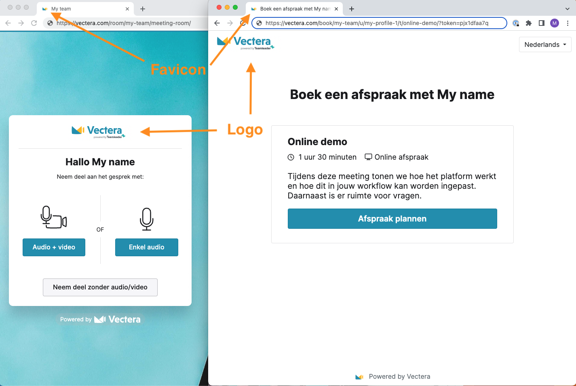The height and width of the screenshot is (386, 576).
Task: Open the Extensions puzzle icon
Action: point(528,23)
